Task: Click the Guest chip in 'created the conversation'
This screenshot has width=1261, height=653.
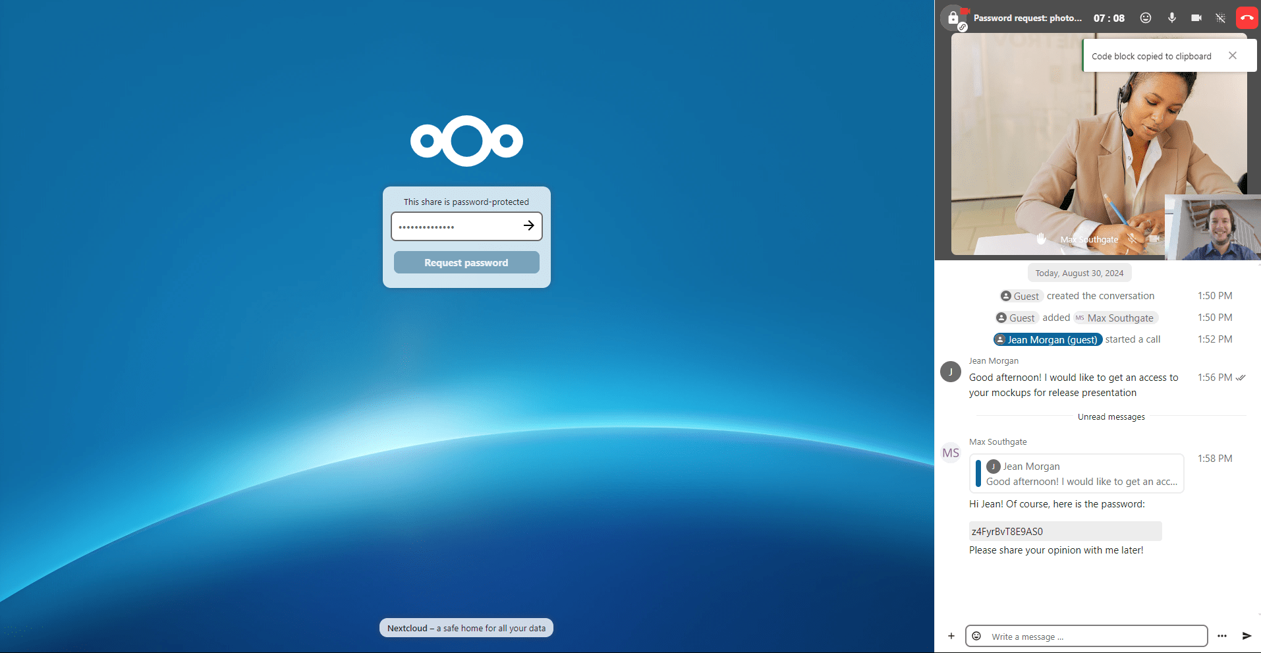Action: coord(1021,296)
